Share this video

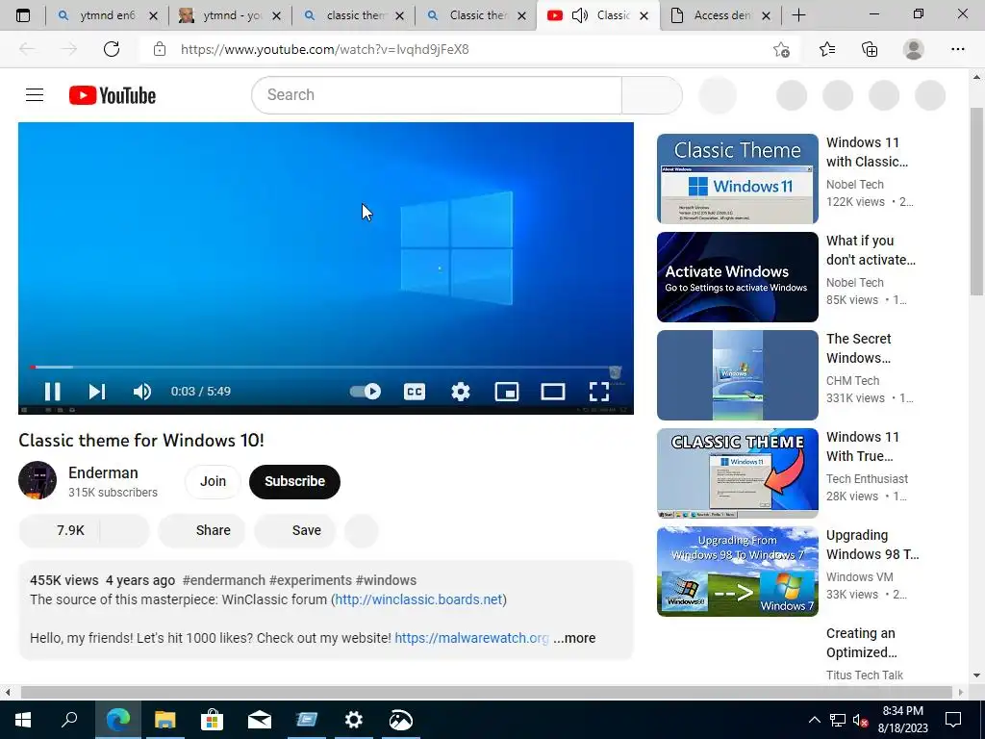tap(202, 530)
